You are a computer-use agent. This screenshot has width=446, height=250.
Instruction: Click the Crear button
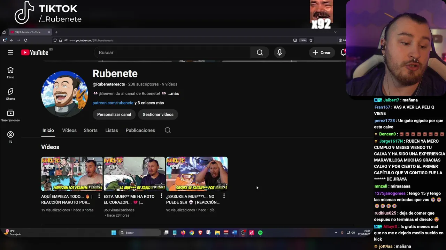tap(321, 52)
